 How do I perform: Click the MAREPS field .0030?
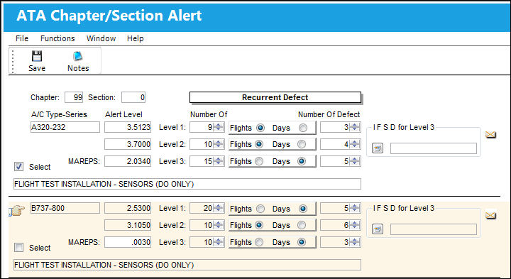click(x=128, y=242)
